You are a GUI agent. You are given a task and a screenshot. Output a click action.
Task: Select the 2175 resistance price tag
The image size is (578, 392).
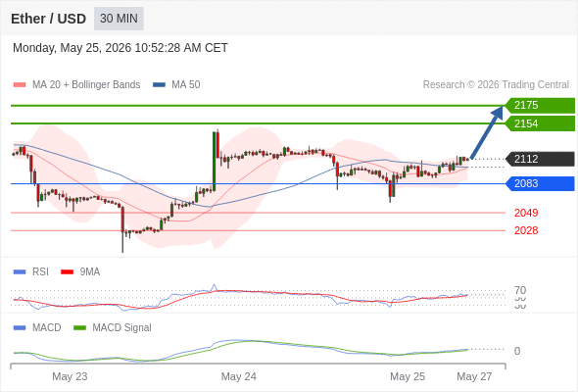coord(540,105)
